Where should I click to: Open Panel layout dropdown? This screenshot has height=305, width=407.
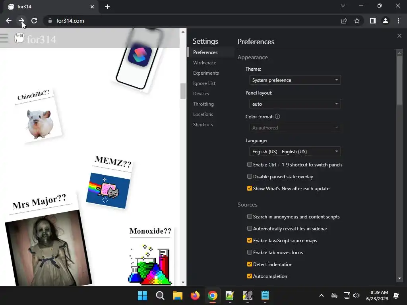[x=295, y=104]
